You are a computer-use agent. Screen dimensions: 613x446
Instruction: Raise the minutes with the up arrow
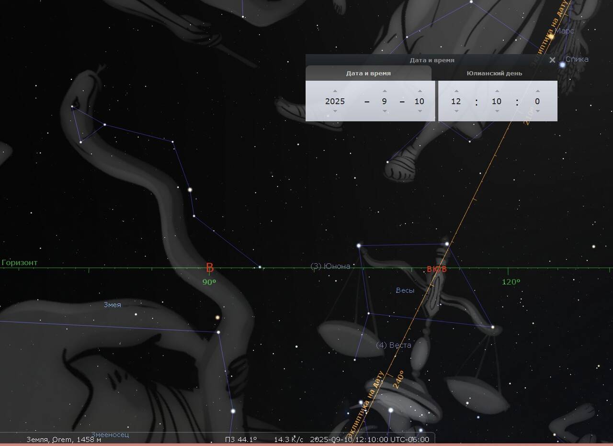point(497,91)
